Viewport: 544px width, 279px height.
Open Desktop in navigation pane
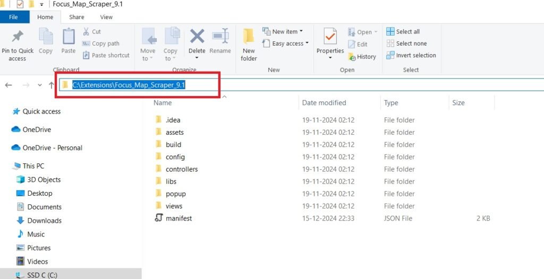pos(35,194)
